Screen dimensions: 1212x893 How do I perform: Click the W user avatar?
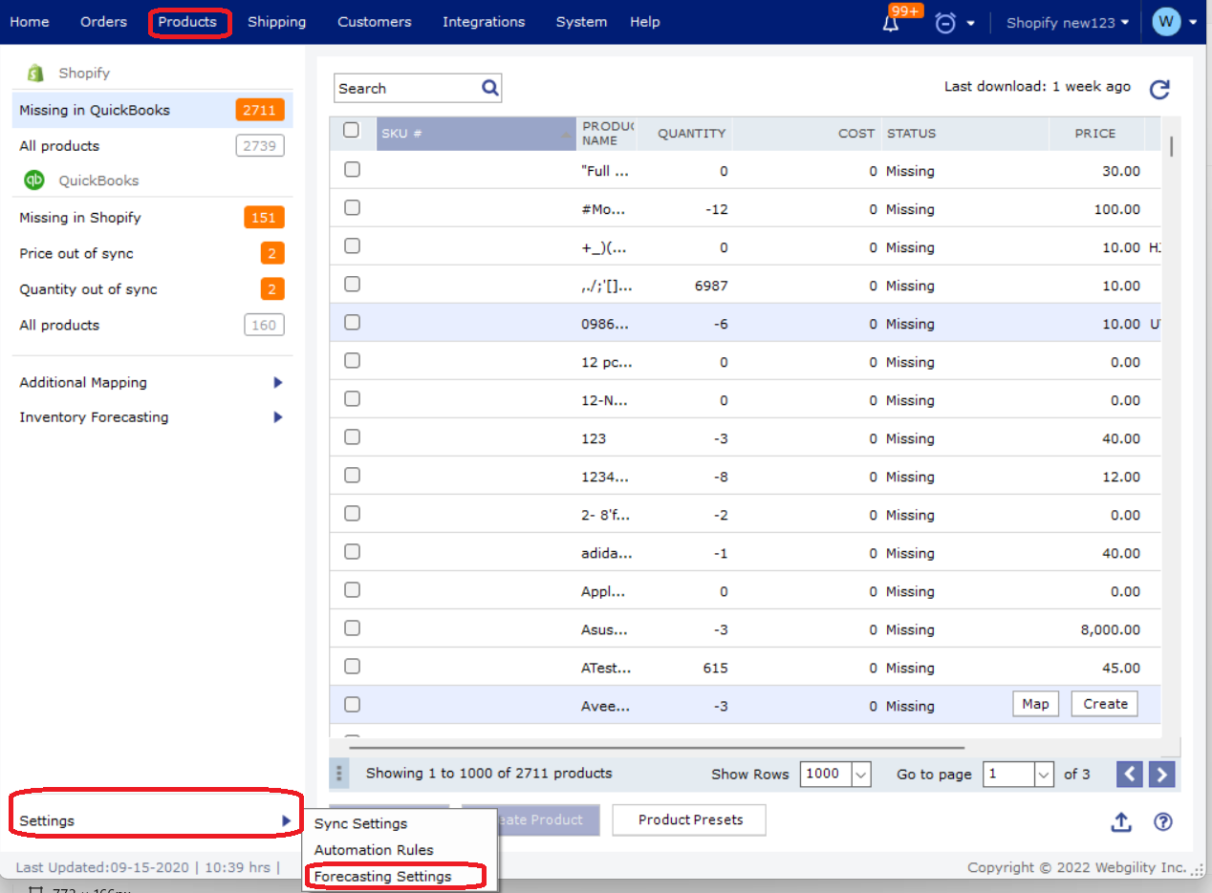[1166, 21]
